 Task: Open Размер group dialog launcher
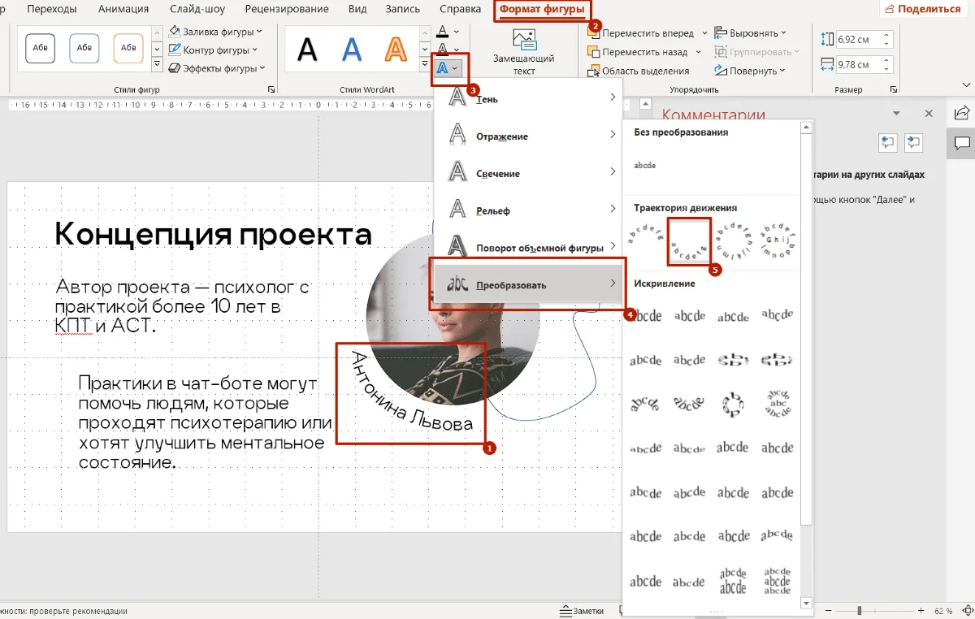[x=894, y=89]
